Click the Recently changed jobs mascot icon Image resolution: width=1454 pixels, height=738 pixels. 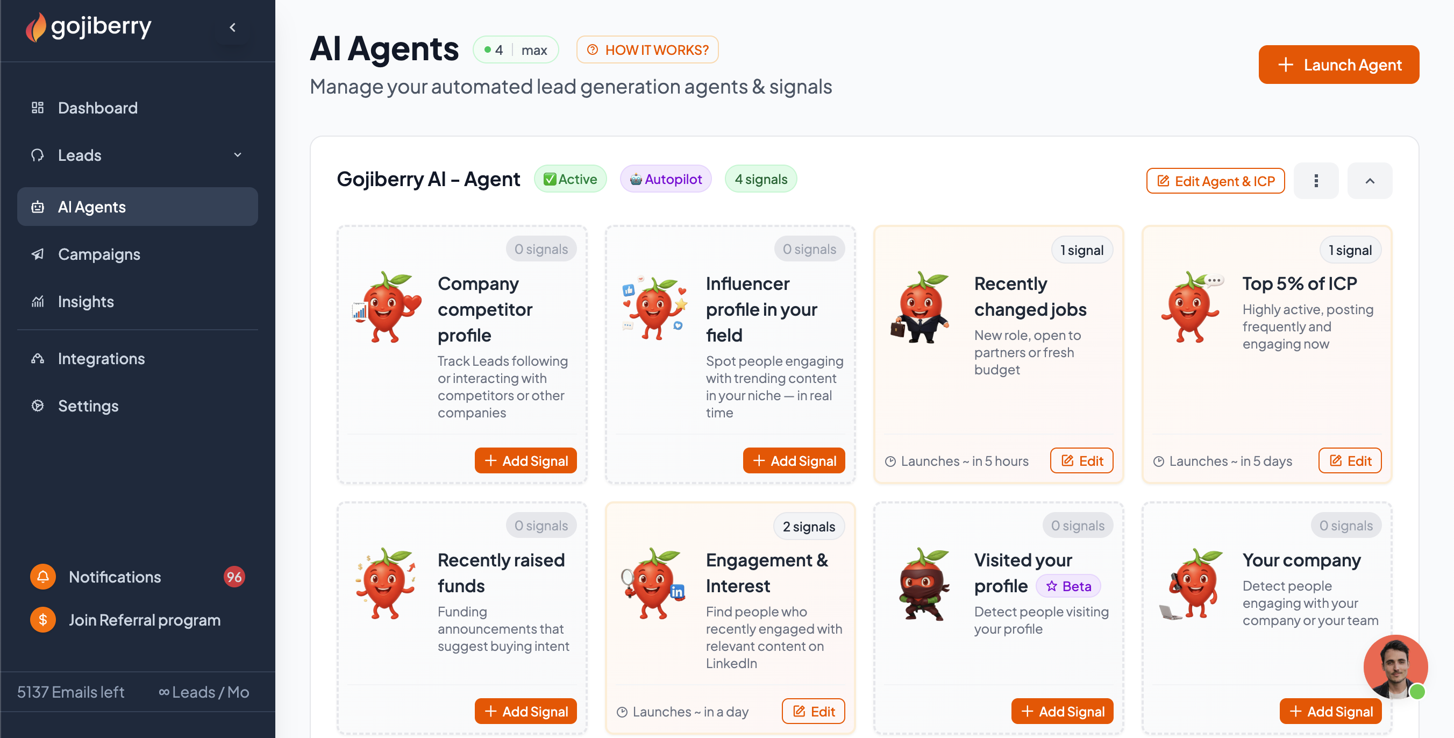(921, 308)
